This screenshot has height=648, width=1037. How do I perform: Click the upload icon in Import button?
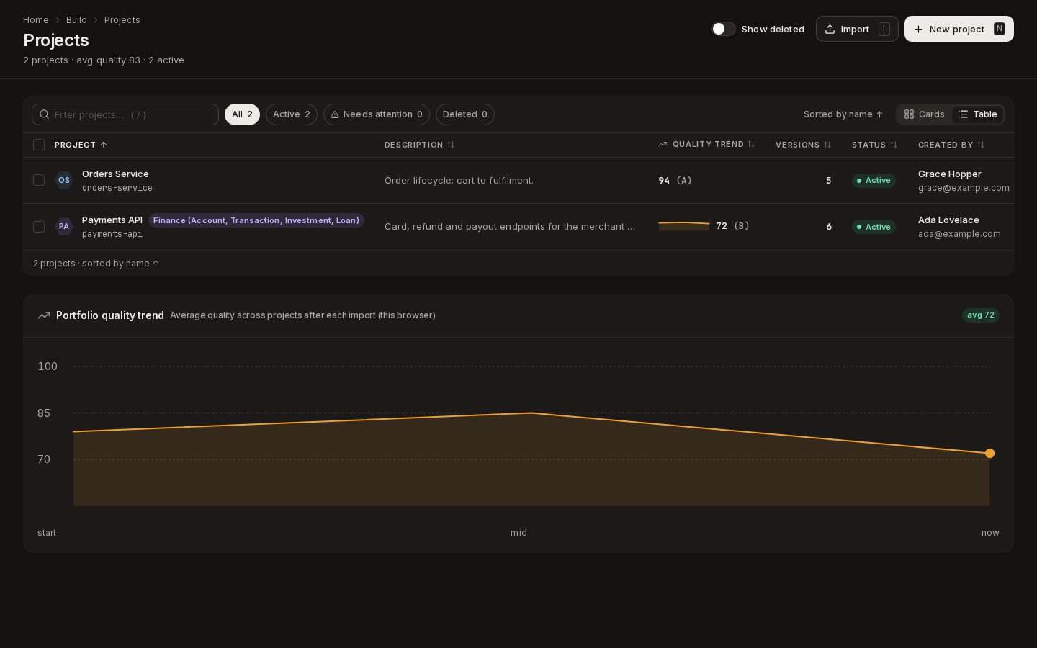tap(830, 29)
